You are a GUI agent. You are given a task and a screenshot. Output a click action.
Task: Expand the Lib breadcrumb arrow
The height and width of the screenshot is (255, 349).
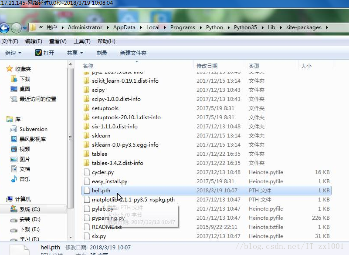pos(281,27)
